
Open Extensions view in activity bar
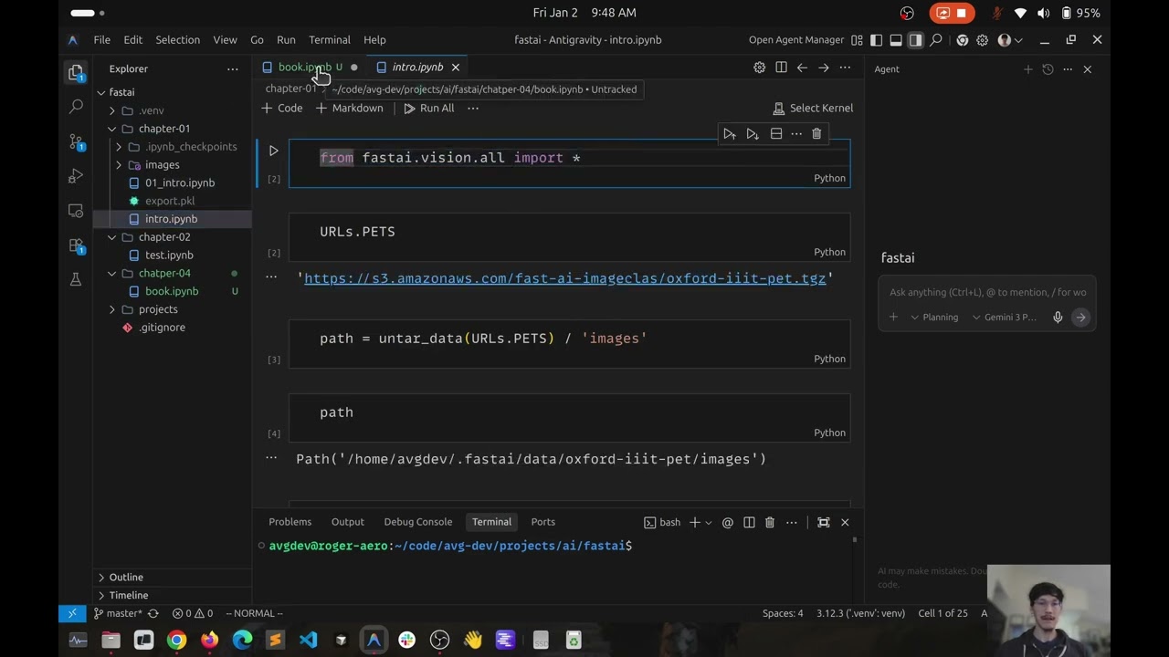pyautogui.click(x=76, y=245)
